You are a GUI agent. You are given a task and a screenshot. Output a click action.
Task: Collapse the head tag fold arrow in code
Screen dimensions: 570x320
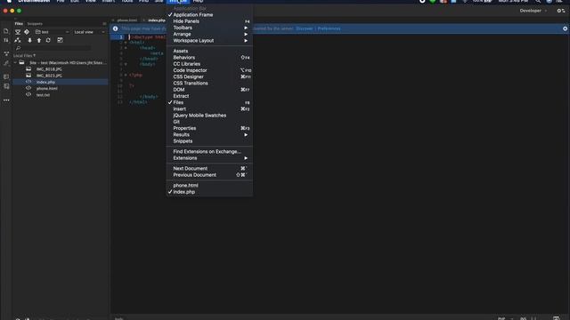tap(126, 48)
